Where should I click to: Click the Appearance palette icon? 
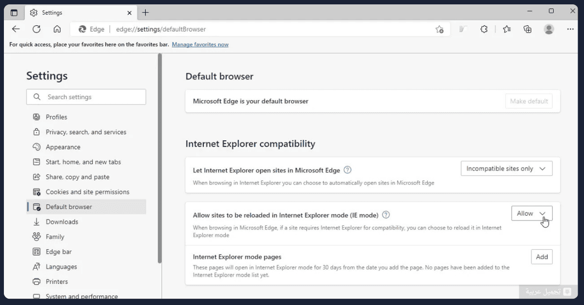[36, 147]
